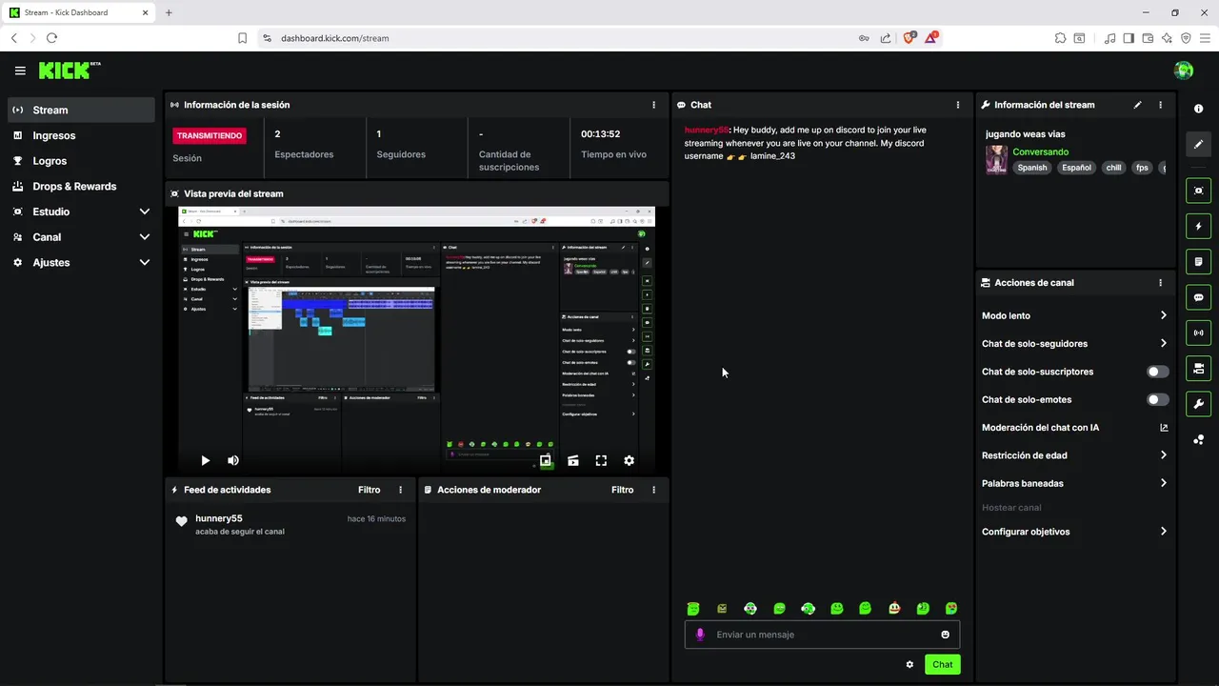Image resolution: width=1219 pixels, height=686 pixels.
Task: Click hunnery55 username in chat message
Action: pos(706,130)
